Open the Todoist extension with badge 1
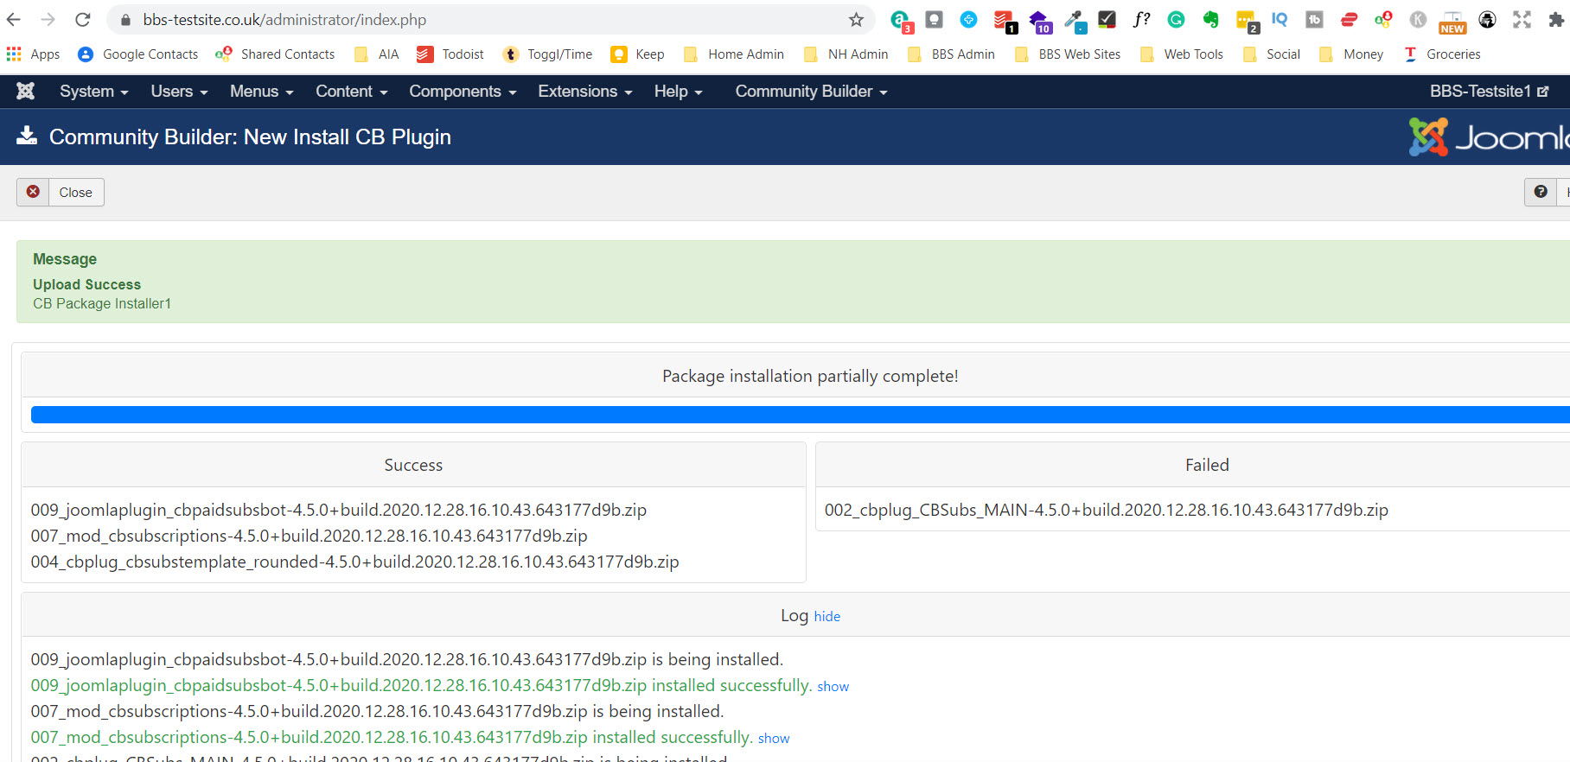1570x762 pixels. pyautogui.click(x=1004, y=20)
